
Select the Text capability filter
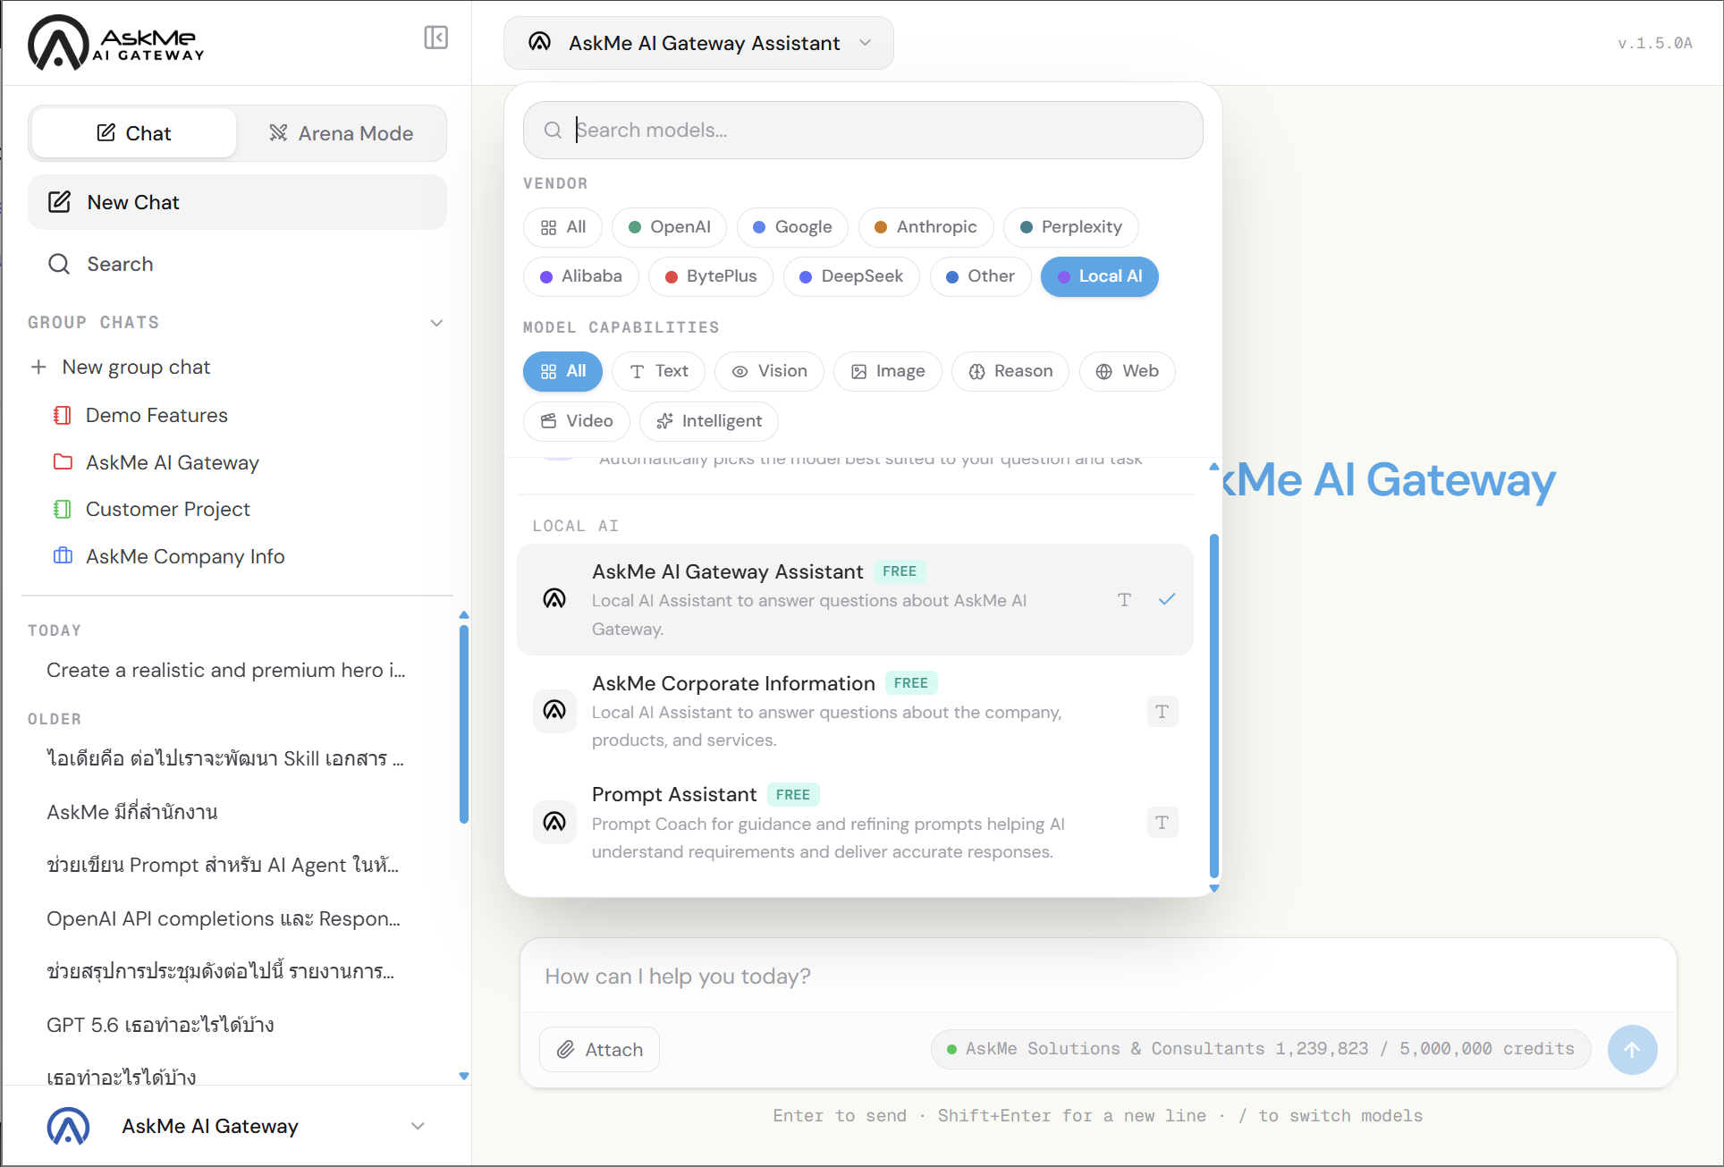(658, 371)
